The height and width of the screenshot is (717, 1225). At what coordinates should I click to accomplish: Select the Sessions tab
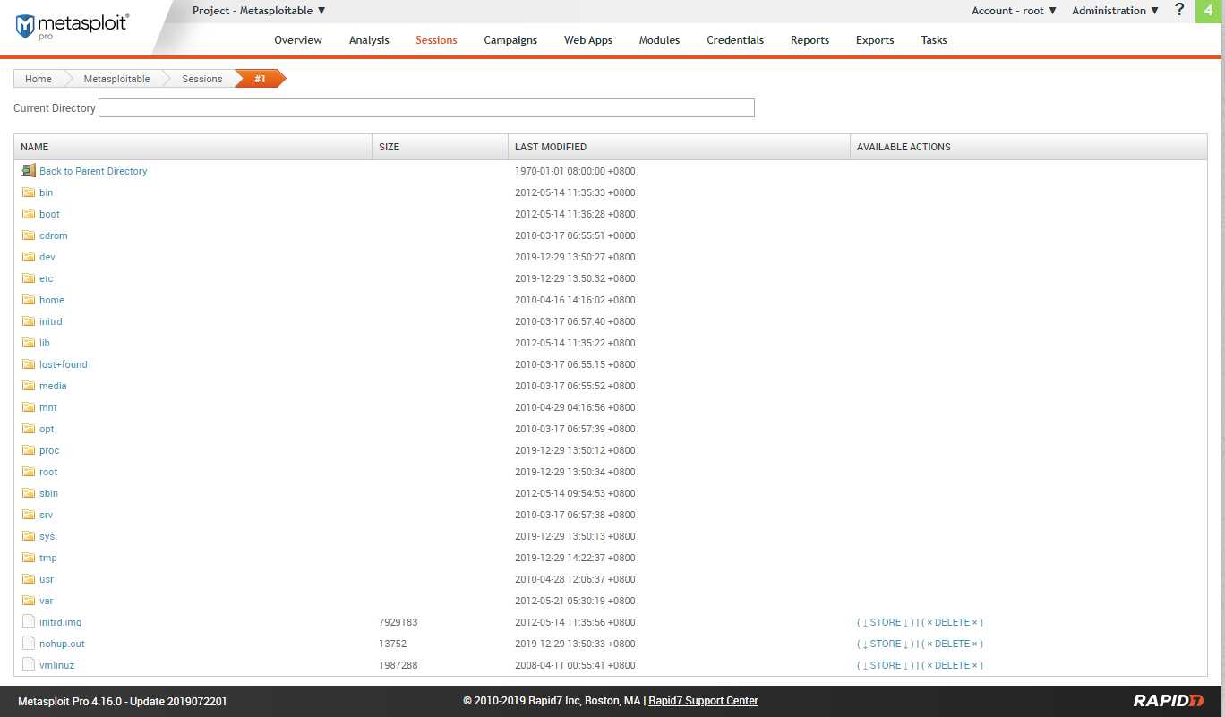(x=436, y=40)
